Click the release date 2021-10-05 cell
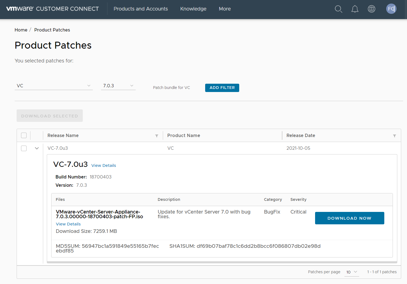The height and width of the screenshot is (284, 407). (298, 148)
